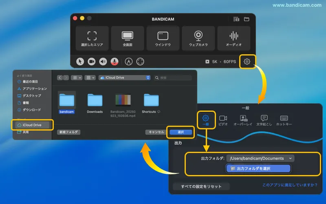Viewport: 326px width, 204px height.
Task: Select the bandicam folder
Action: coord(66,103)
